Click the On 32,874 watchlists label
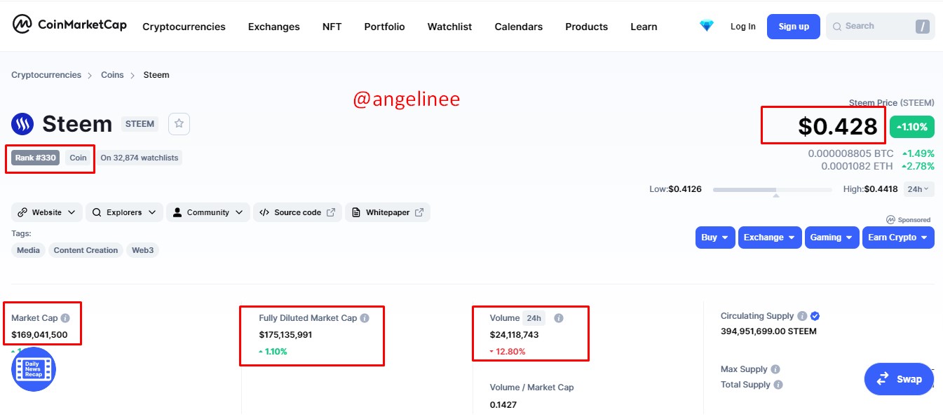Image resolution: width=943 pixels, height=419 pixels. click(x=140, y=158)
